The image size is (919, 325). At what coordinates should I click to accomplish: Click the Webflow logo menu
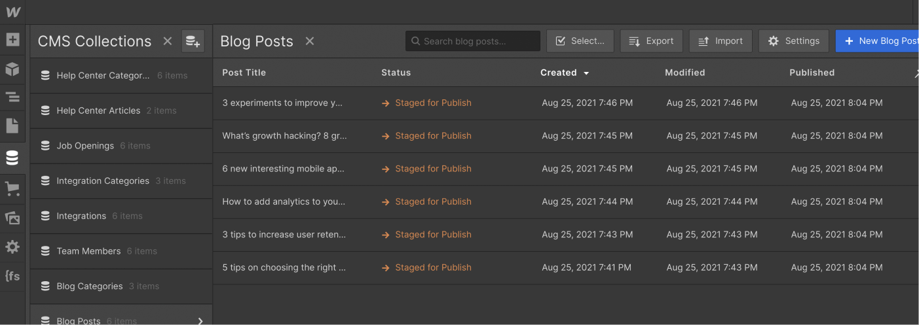(12, 12)
